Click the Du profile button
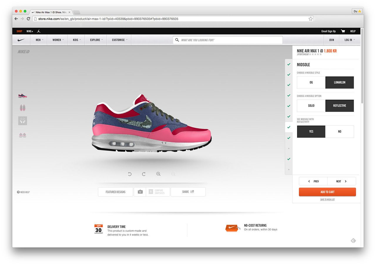 pos(357,11)
